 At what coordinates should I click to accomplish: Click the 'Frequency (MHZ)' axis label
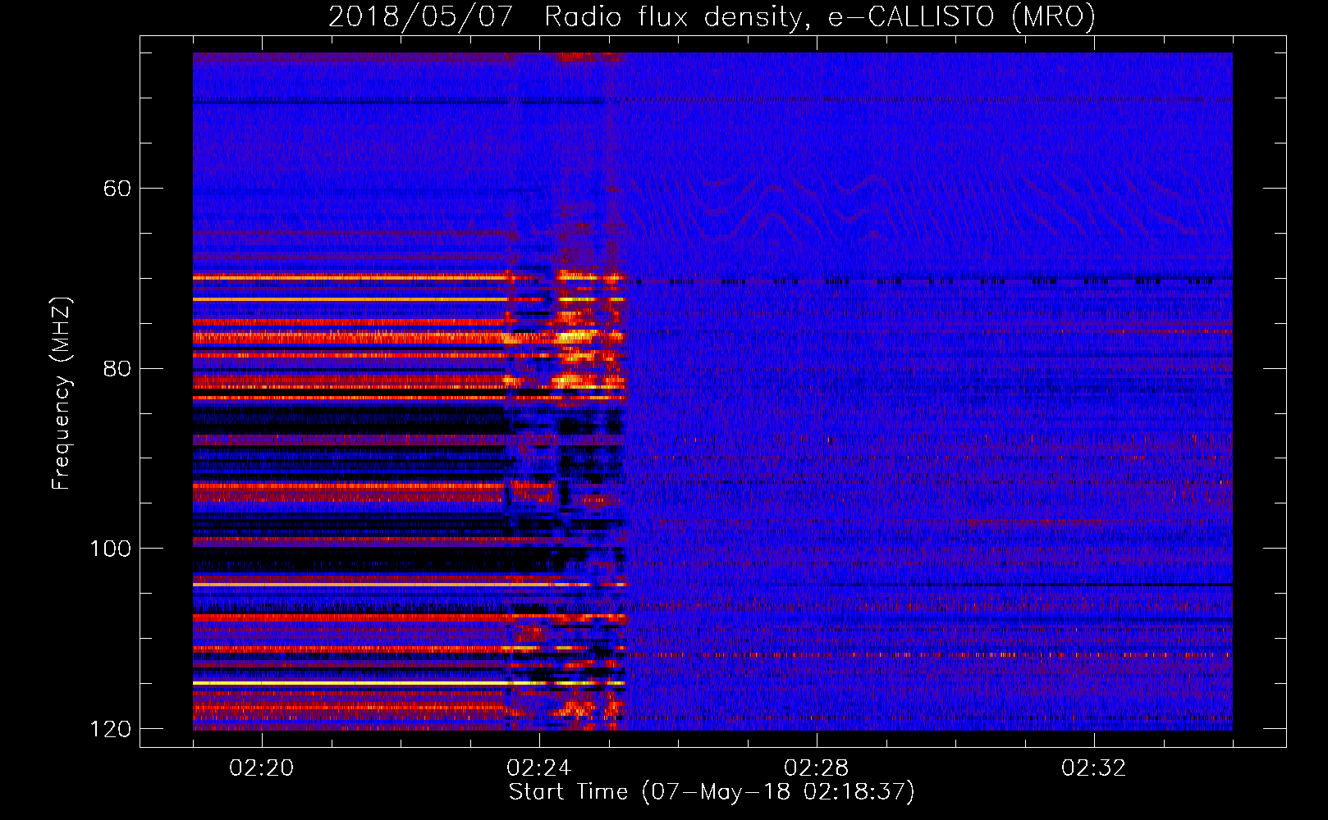click(x=62, y=393)
